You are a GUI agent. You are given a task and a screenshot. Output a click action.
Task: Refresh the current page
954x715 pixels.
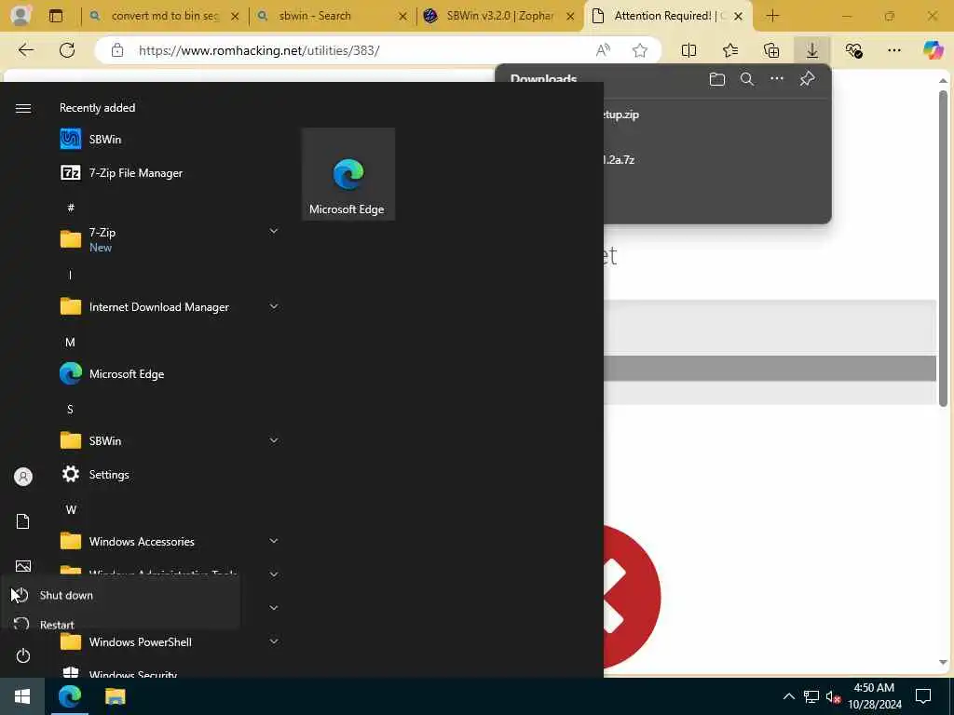tap(67, 50)
